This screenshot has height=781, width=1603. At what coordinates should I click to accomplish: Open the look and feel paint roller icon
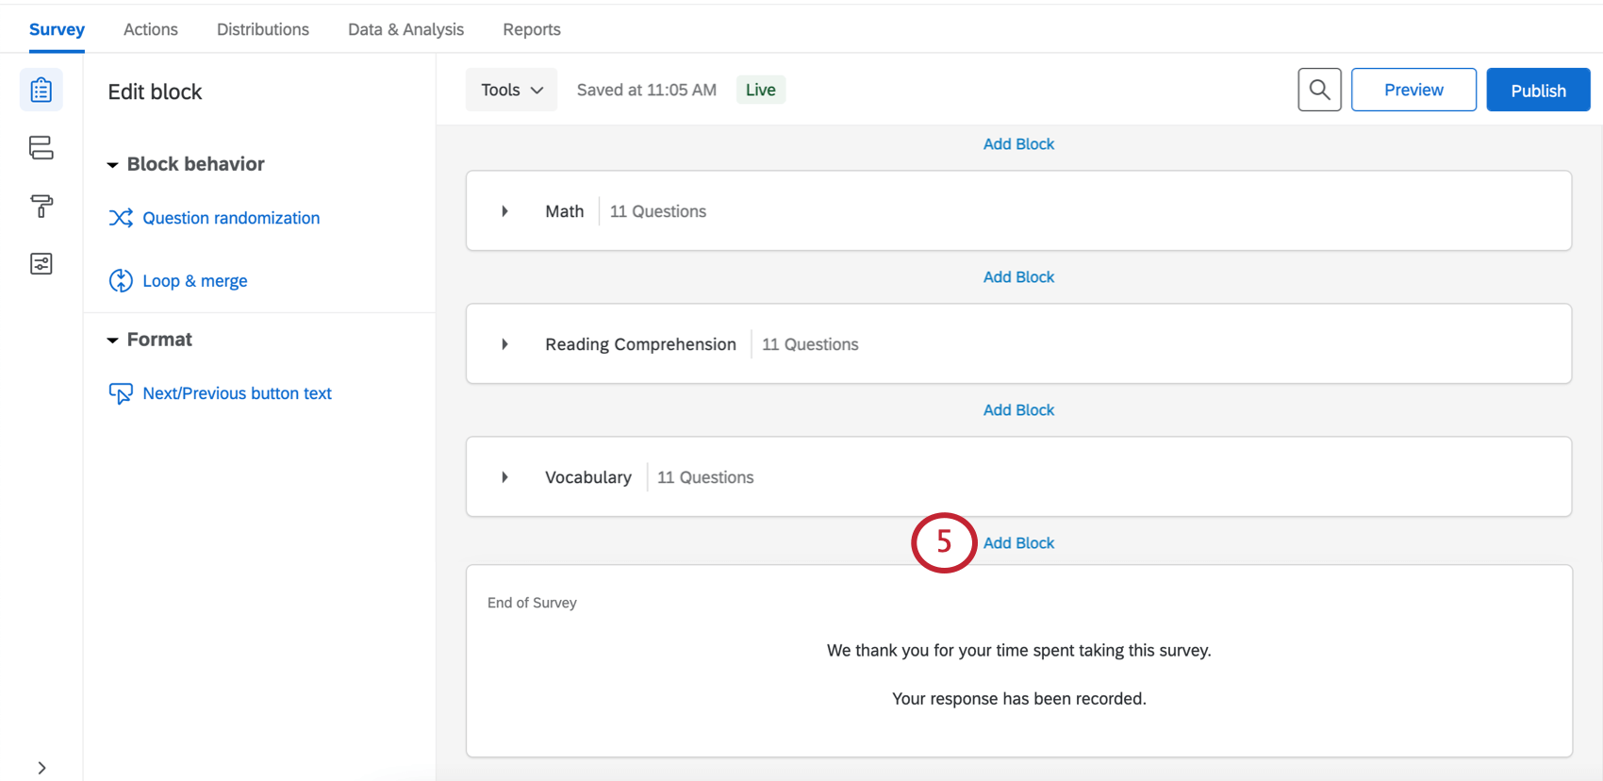pos(41,206)
